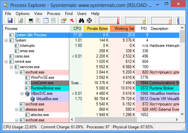This screenshot has height=133, width=188.
Task: Sort by the Process column header
Action: click(x=36, y=29)
